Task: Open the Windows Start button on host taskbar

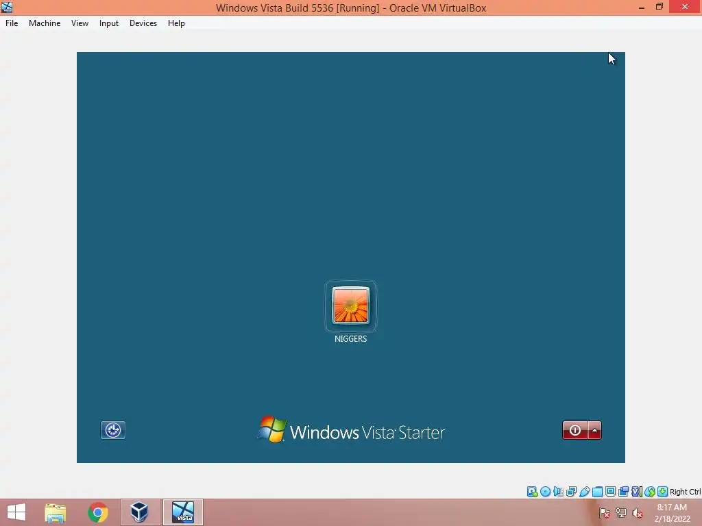Action: [x=16, y=512]
